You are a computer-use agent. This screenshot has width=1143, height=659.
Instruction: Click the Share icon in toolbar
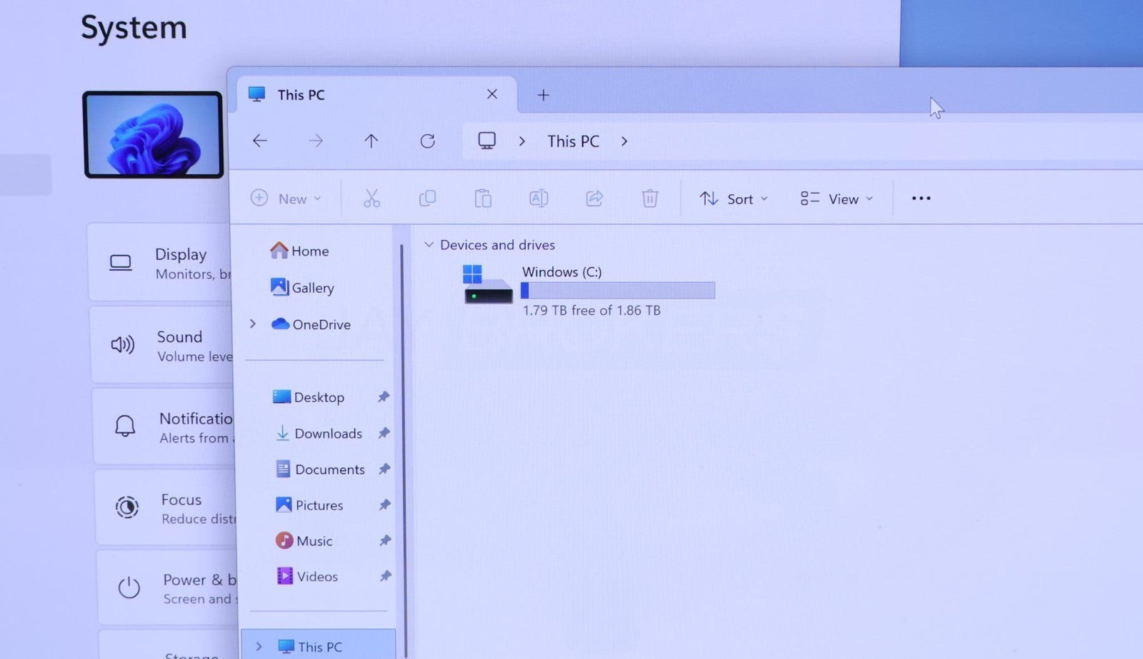pos(594,198)
